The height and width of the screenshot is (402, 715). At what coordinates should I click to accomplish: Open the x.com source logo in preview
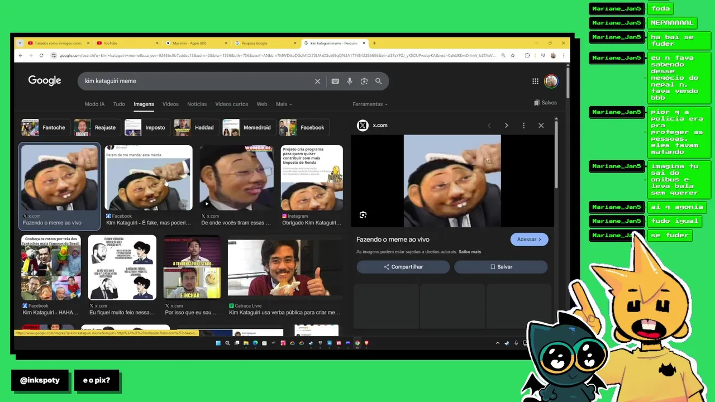click(x=363, y=126)
